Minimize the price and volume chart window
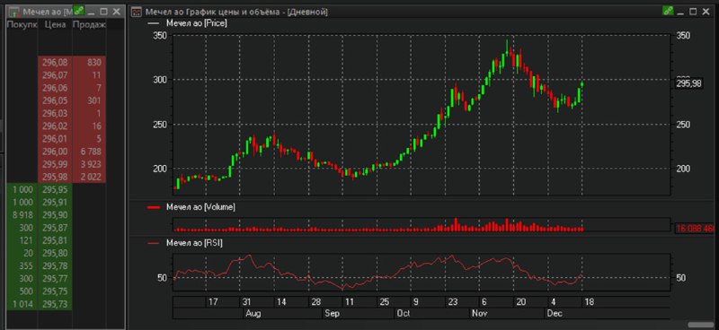 tap(681, 12)
